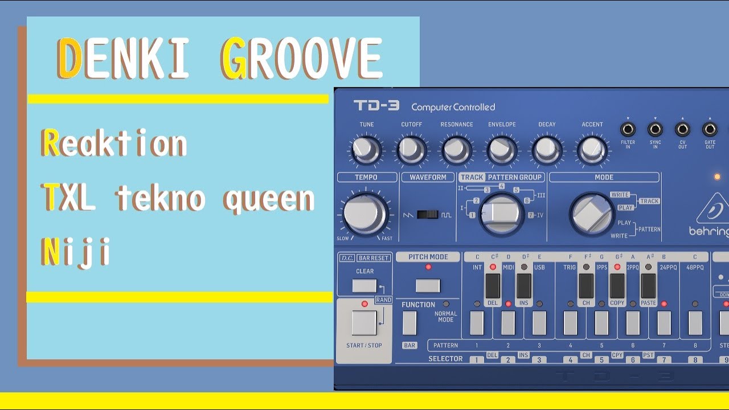Click the lit red C# LED
The height and width of the screenshot is (410, 729).
493,266
